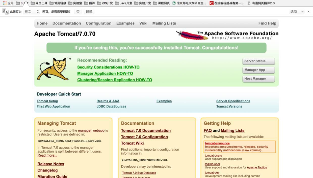This screenshot has width=313, height=178.
Task: Open Security Considerations HOW-TO link
Action: 108,67
